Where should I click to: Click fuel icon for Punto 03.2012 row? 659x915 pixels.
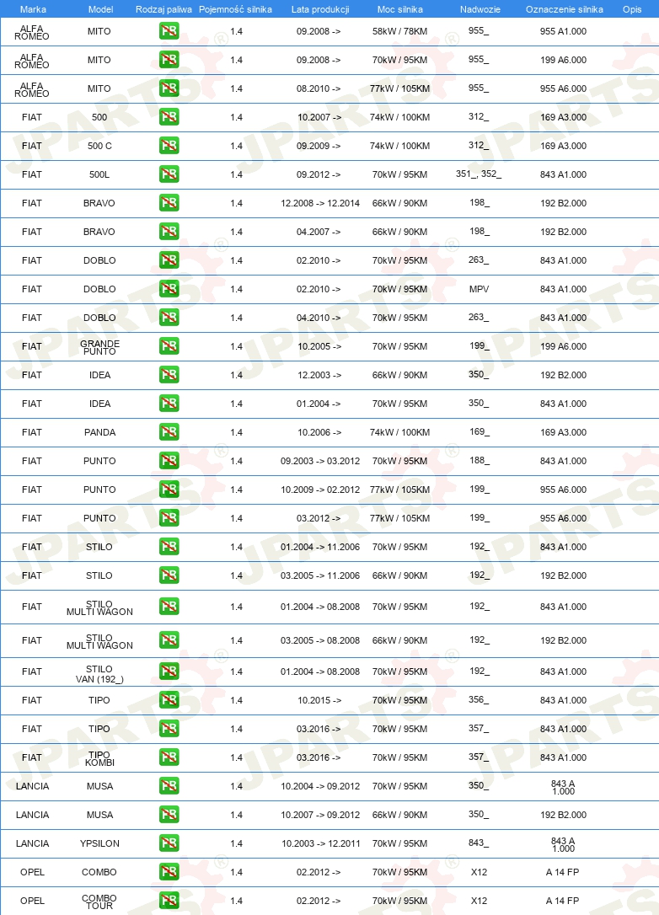click(169, 517)
